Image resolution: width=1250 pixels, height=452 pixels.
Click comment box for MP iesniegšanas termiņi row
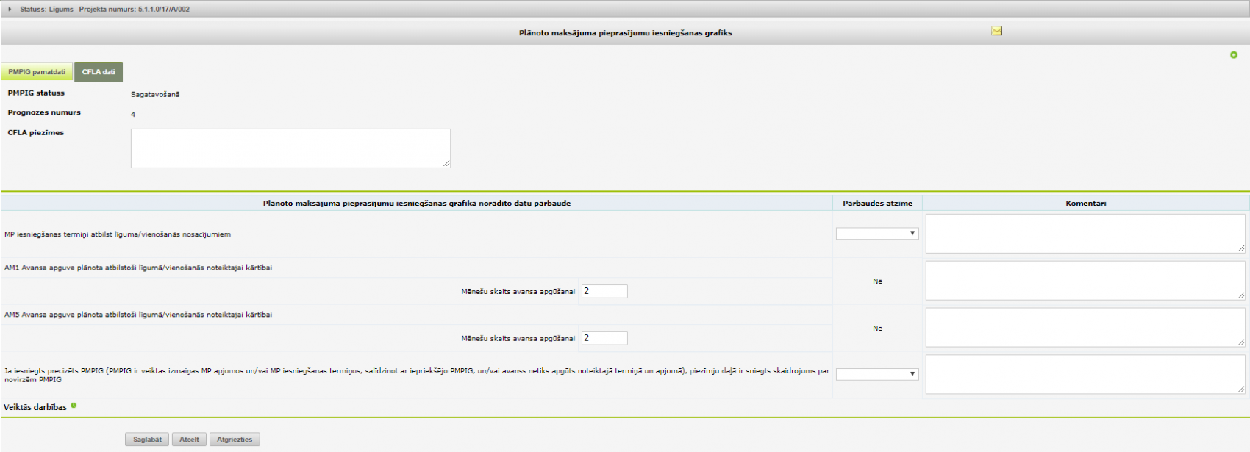tap(1085, 234)
